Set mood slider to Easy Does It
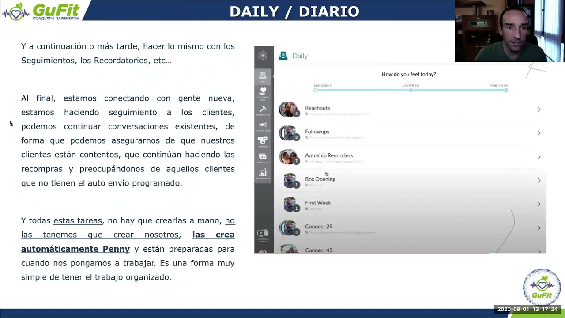565x318 pixels. tap(315, 90)
